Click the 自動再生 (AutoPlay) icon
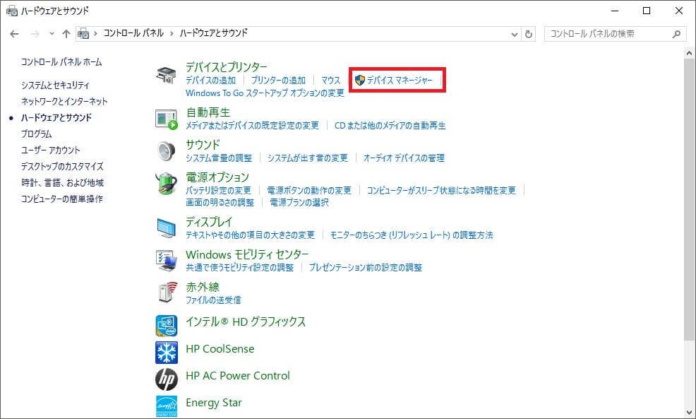This screenshot has width=696, height=419. tap(167, 119)
